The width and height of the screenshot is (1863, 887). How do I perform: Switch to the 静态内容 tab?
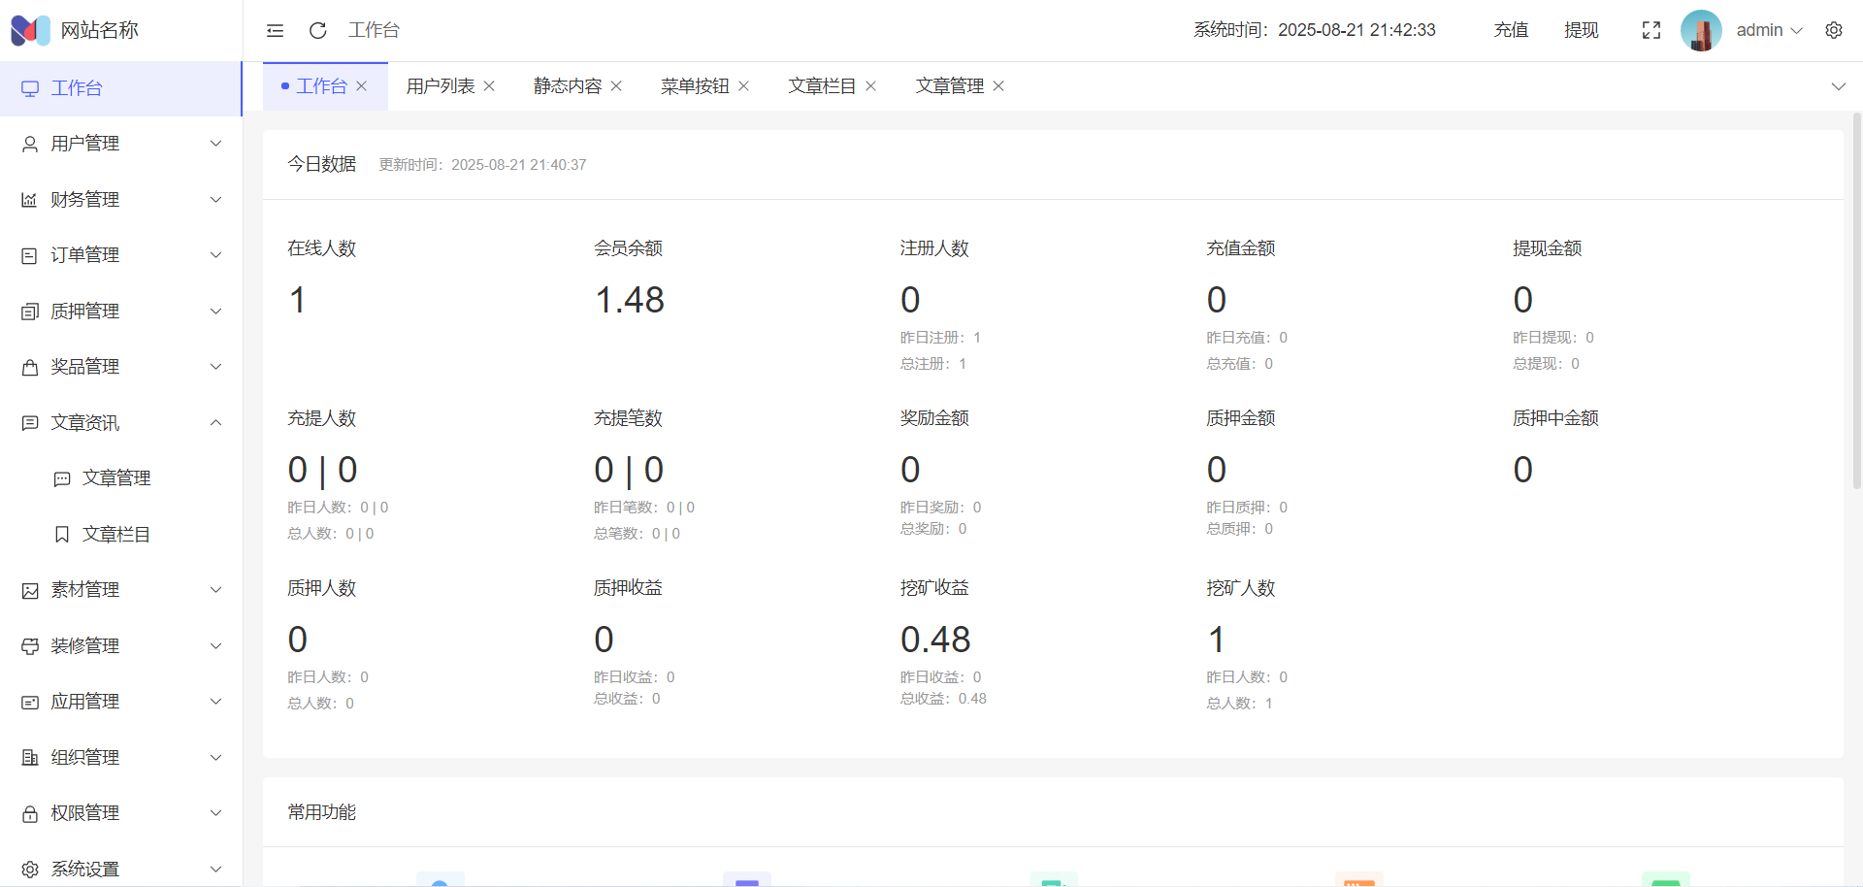point(567,86)
